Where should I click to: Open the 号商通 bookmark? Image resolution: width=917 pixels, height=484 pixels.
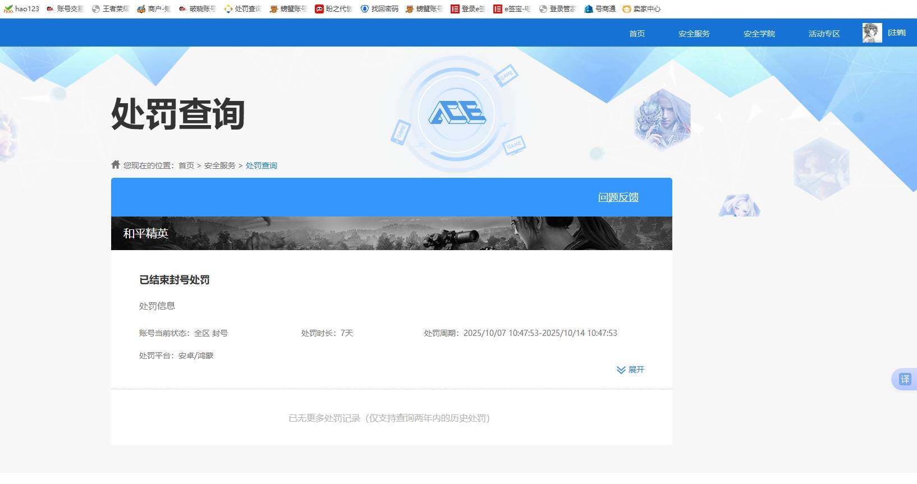point(600,8)
